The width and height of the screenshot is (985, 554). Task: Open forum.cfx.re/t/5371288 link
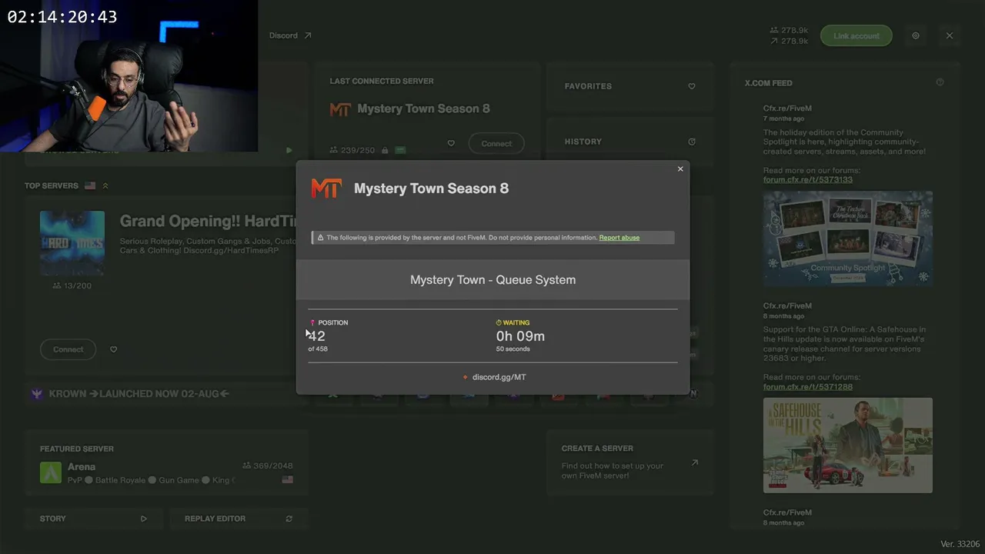point(808,387)
